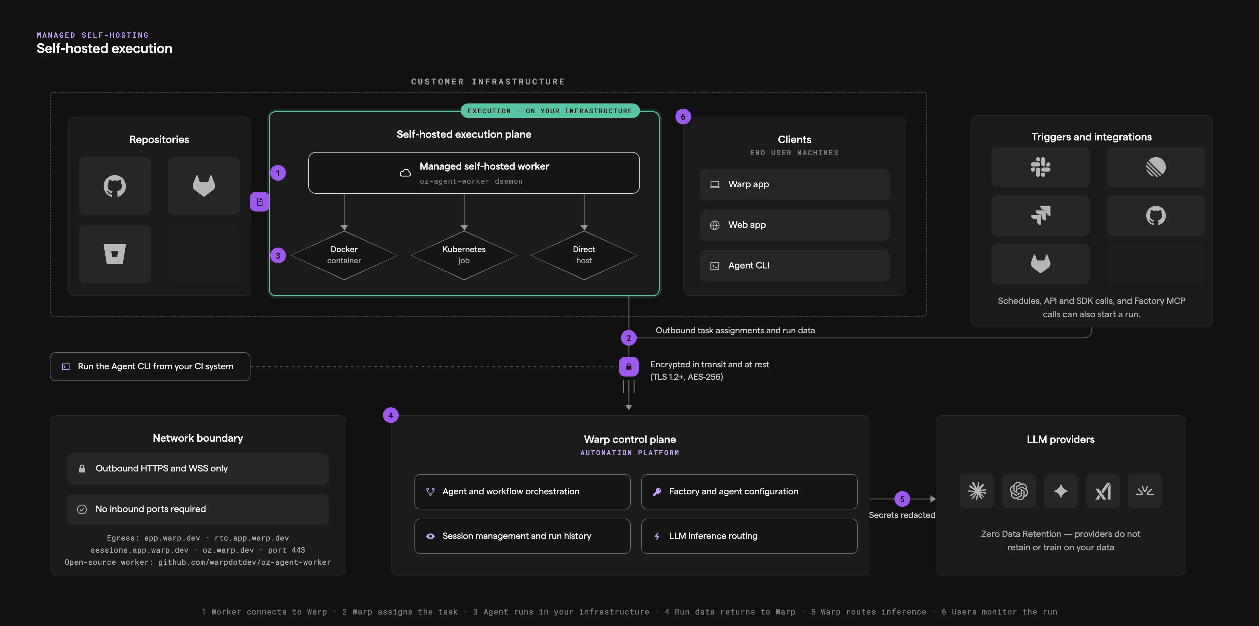Viewport: 1259px width, 626px height.
Task: Click the Kubernetes job diamond
Action: click(464, 255)
